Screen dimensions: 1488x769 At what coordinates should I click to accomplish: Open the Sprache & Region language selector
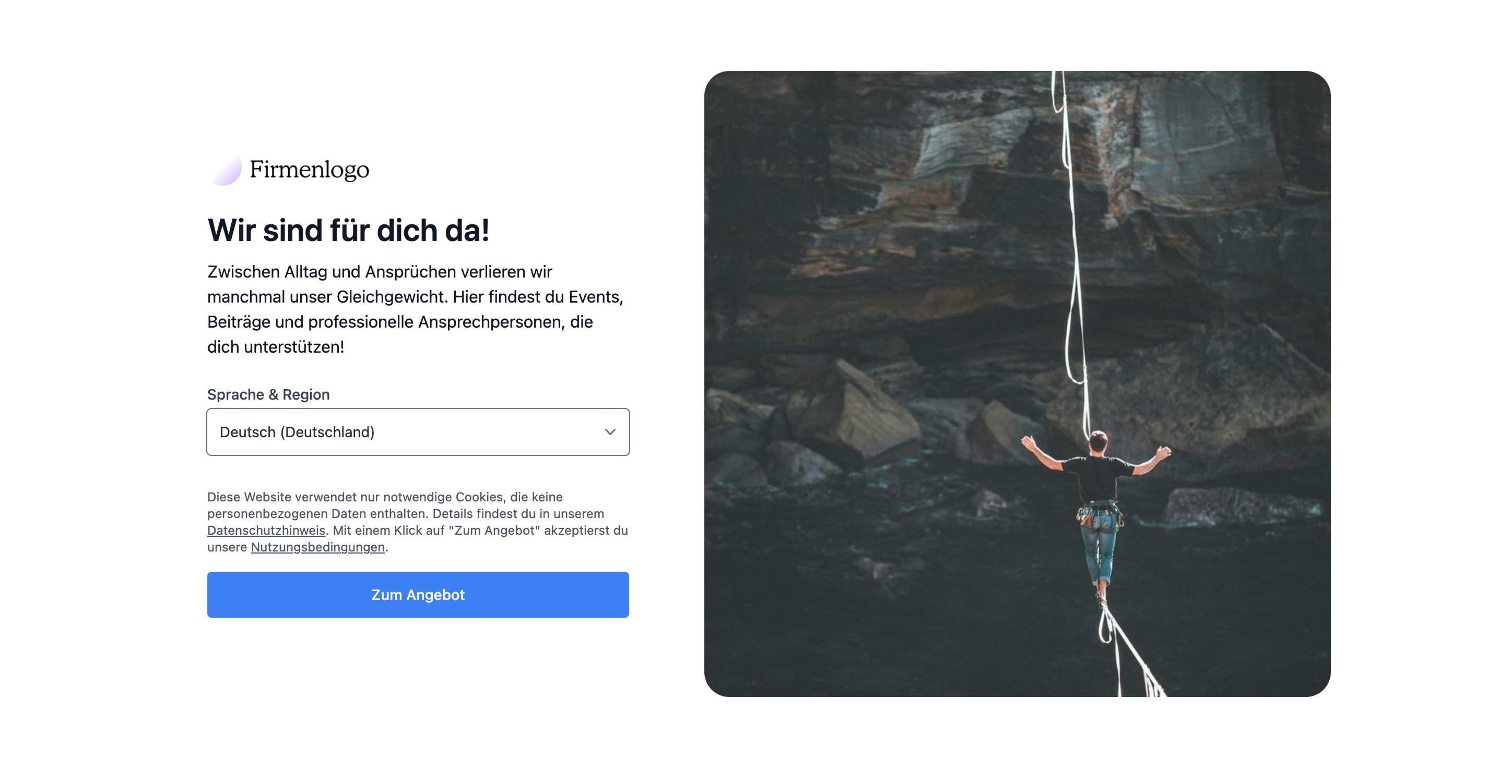[x=418, y=432]
